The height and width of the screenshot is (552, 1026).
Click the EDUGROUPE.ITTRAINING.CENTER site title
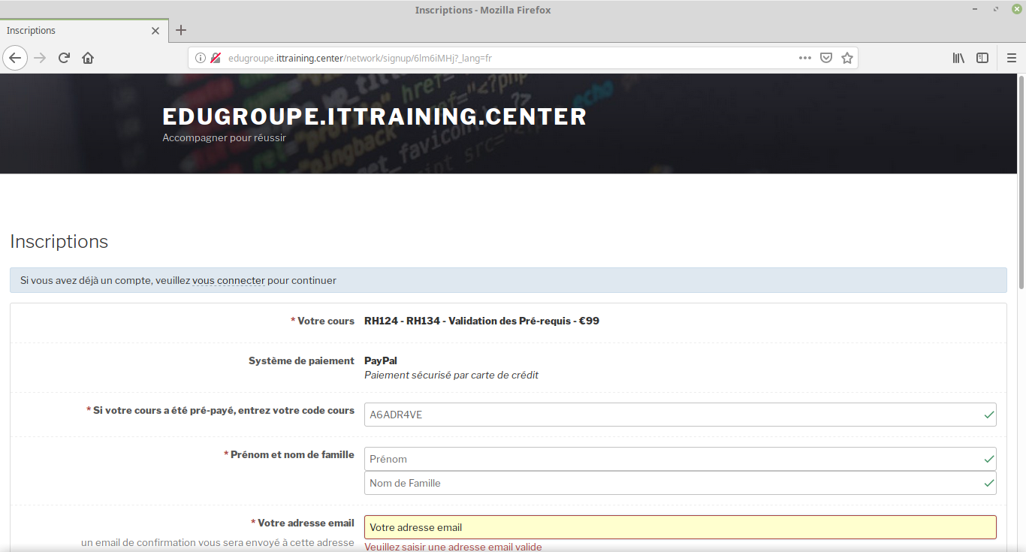click(x=374, y=117)
